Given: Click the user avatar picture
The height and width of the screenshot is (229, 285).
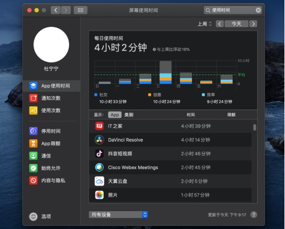Looking at the screenshot, I should coord(51,45).
